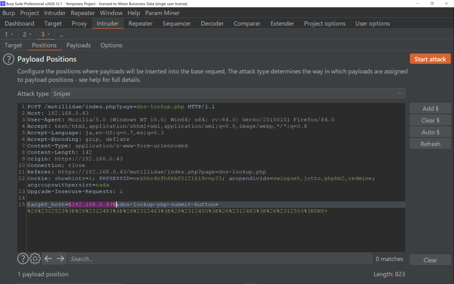The height and width of the screenshot is (284, 454).
Task: Open the Attack type dropdown
Action: point(228,93)
